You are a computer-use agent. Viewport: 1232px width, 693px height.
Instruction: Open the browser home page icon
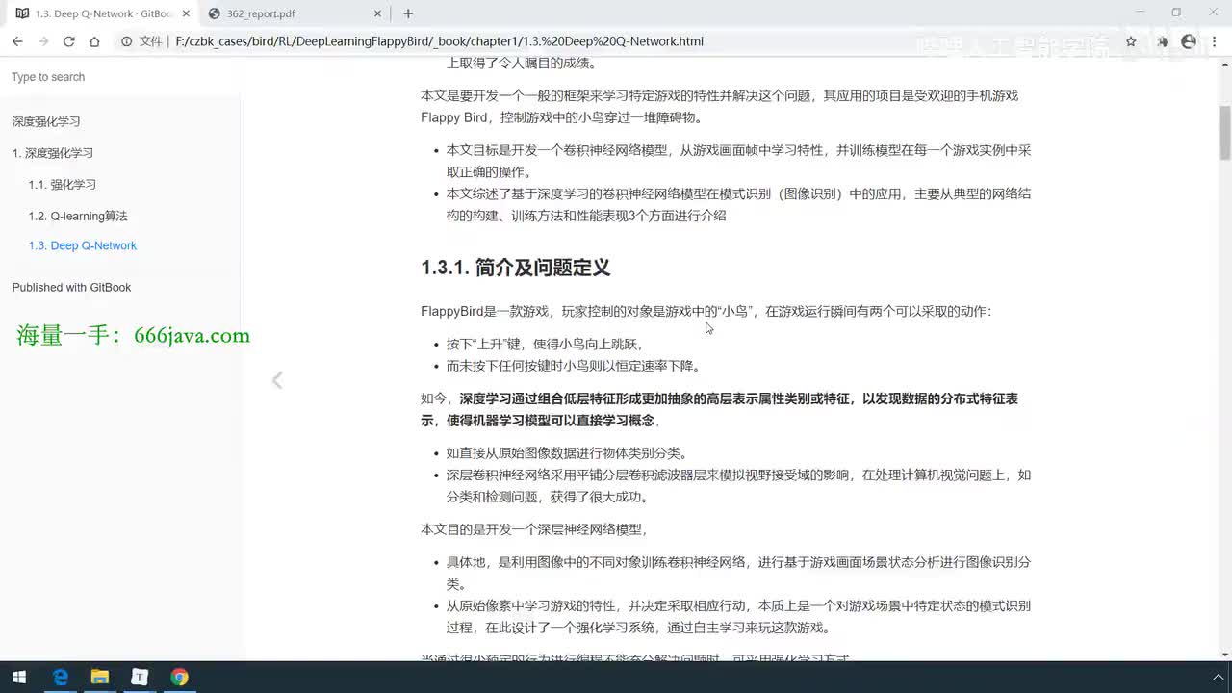(94, 41)
